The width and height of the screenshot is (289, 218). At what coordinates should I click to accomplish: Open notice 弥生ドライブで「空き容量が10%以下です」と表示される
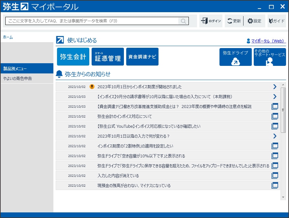168,156
